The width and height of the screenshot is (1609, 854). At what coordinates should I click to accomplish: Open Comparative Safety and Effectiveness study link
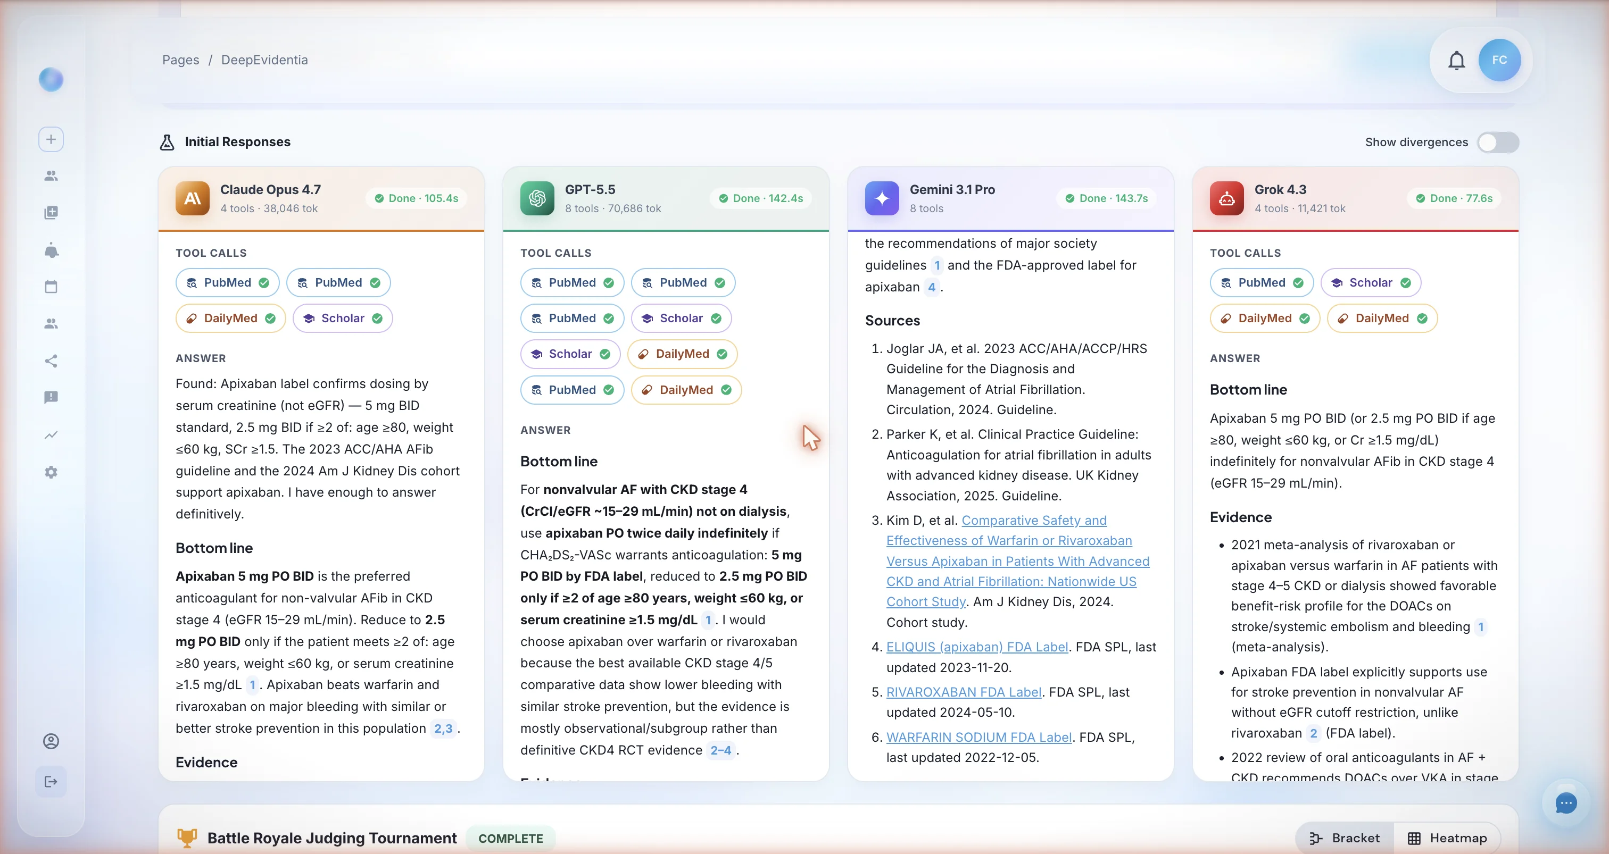pos(1017,560)
